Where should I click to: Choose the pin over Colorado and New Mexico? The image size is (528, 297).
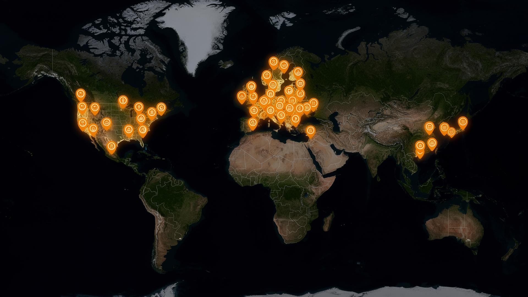[x=106, y=123]
